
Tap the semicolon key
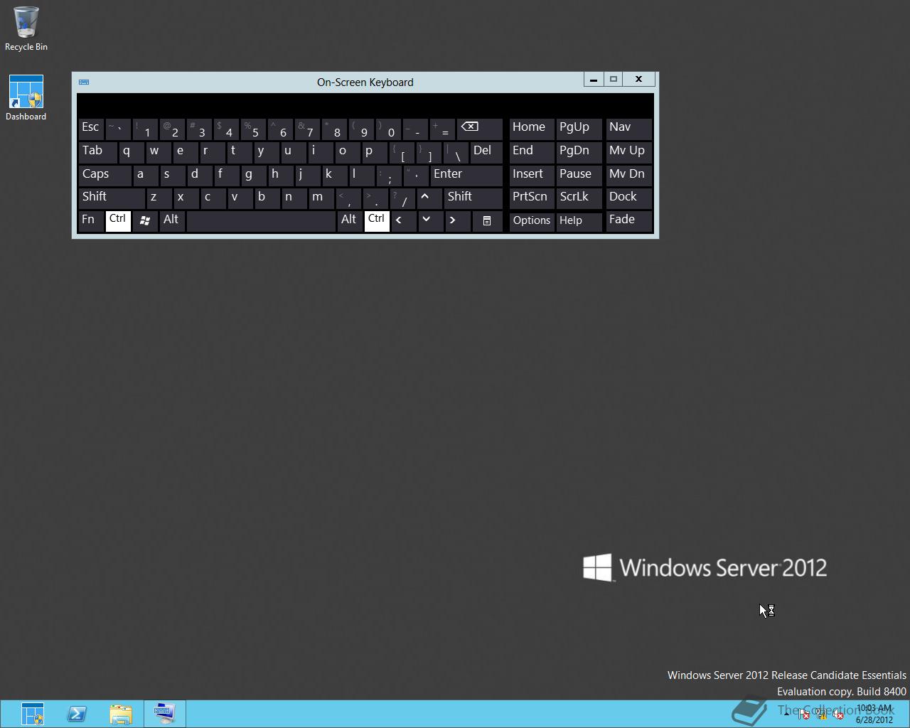[388, 175]
